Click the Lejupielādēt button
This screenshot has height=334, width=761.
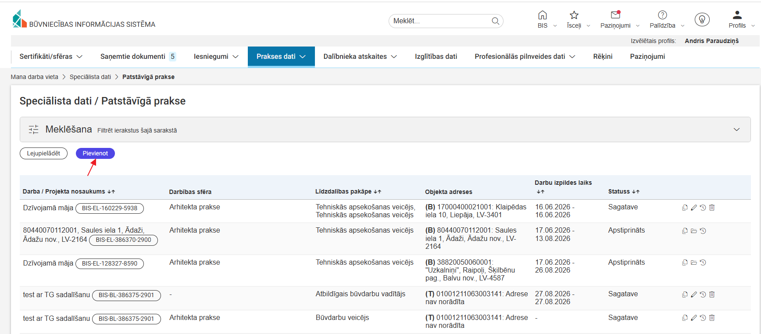(x=43, y=153)
